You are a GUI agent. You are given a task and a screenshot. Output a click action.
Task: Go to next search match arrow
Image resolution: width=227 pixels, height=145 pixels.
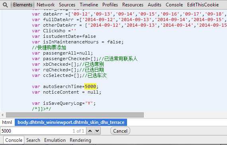(x=97, y=131)
